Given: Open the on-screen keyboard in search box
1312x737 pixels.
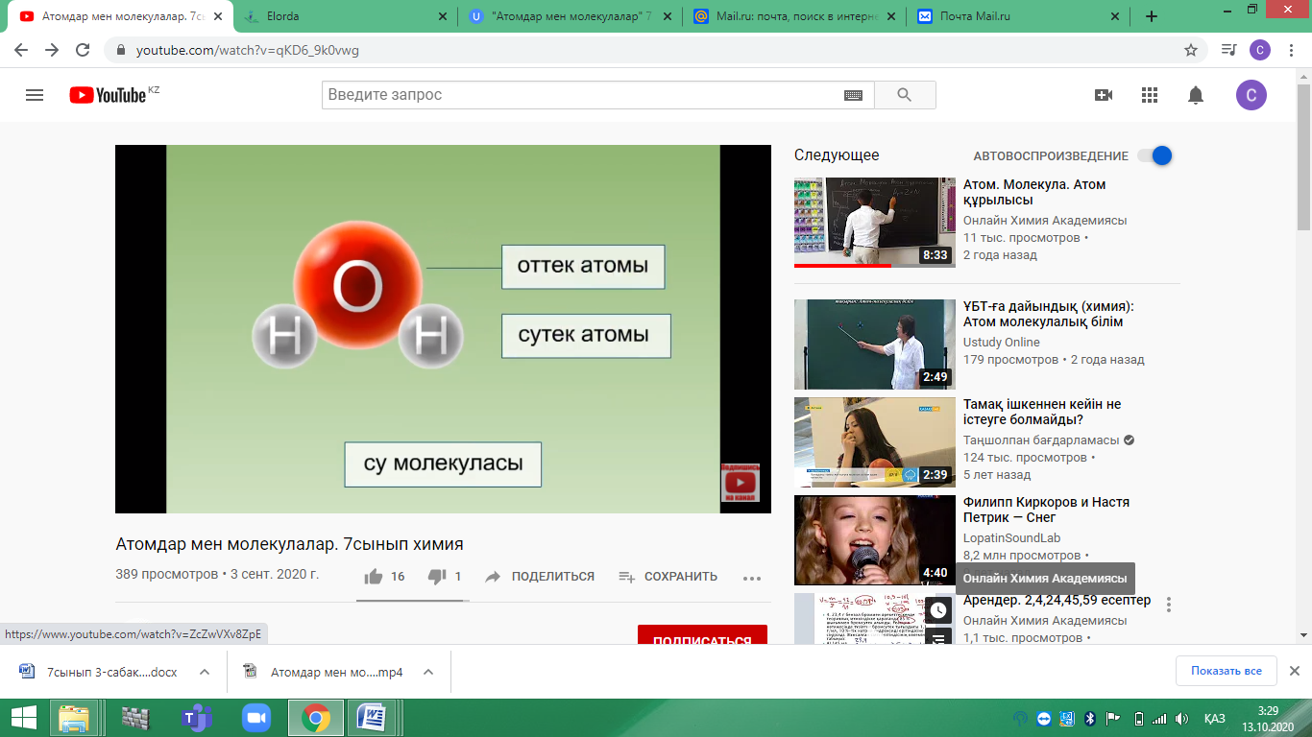Looking at the screenshot, I should point(853,95).
